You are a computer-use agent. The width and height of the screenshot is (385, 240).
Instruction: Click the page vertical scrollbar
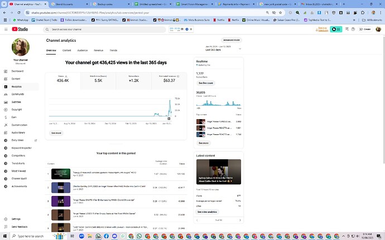click(x=383, y=99)
